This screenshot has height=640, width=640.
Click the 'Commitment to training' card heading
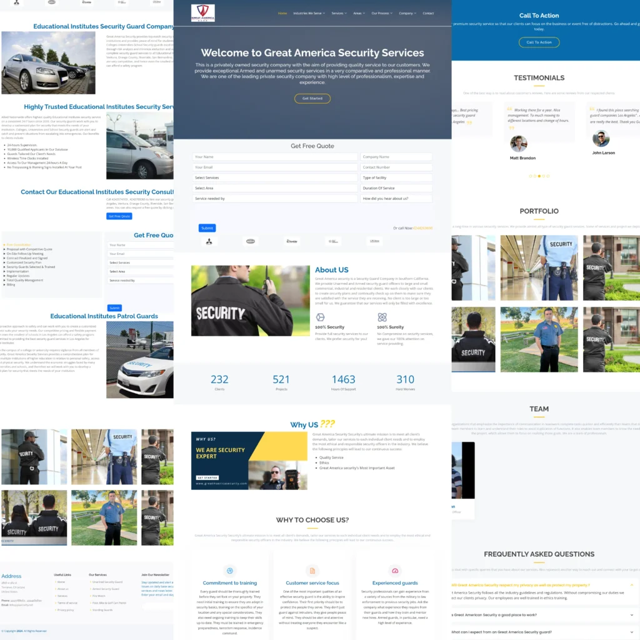[x=230, y=583]
